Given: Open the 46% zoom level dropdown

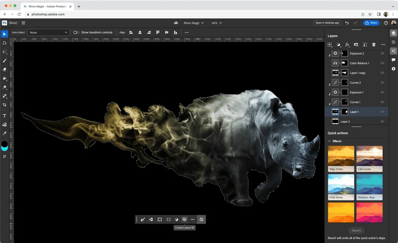Looking at the screenshot, I should point(217,23).
